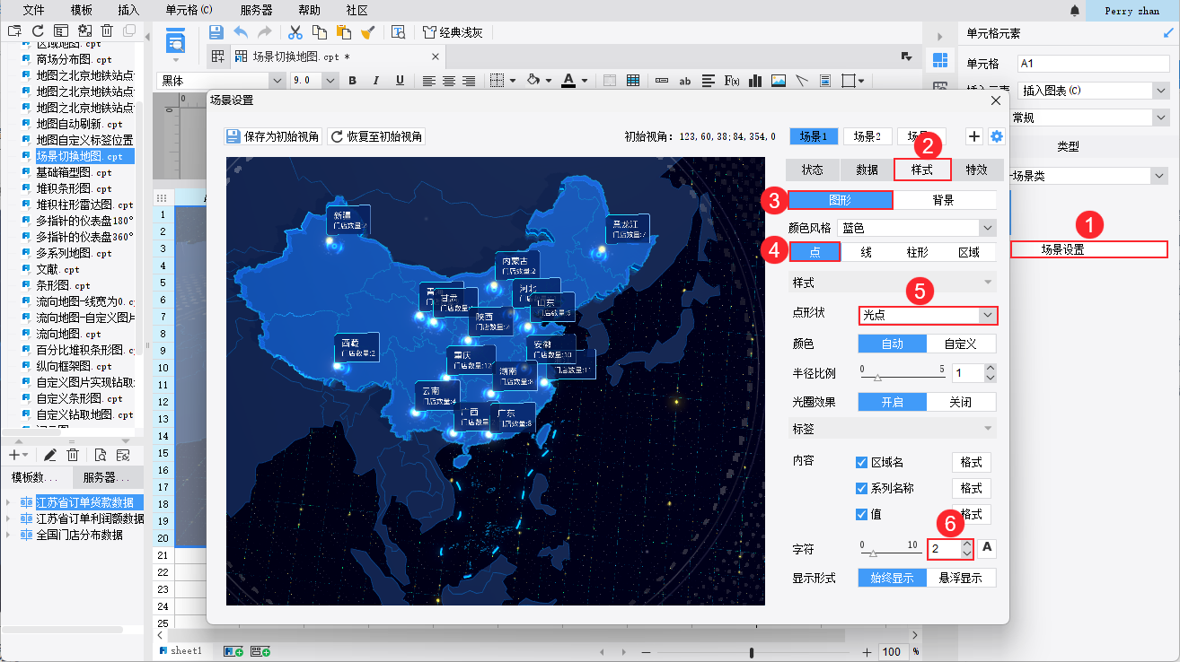Image resolution: width=1180 pixels, height=662 pixels.
Task: Open the notification bell
Action: (1075, 10)
